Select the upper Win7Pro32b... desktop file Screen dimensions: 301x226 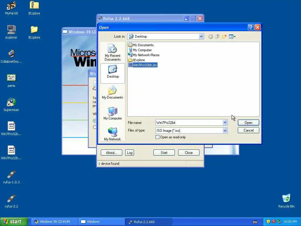[11, 128]
